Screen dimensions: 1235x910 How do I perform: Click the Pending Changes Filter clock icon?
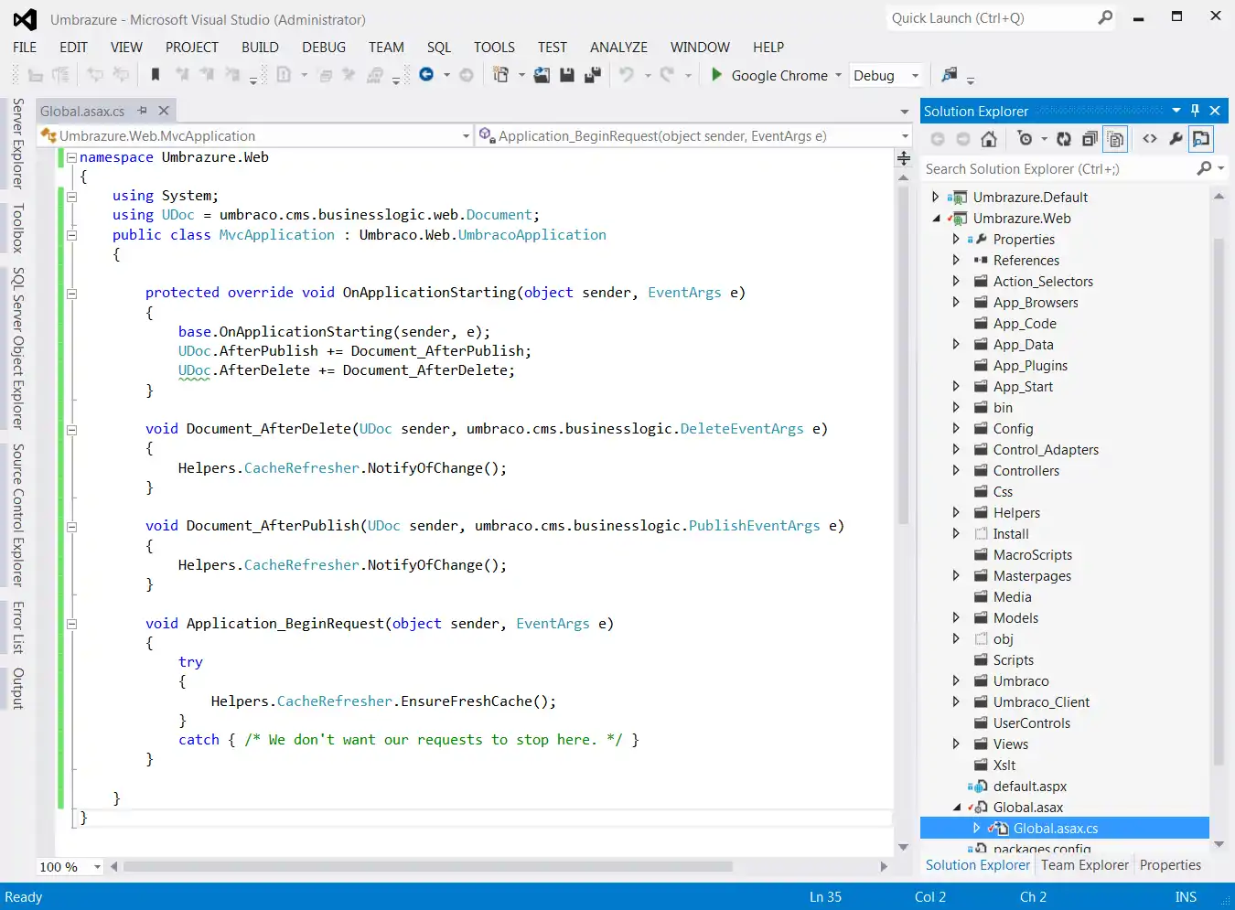1025,139
